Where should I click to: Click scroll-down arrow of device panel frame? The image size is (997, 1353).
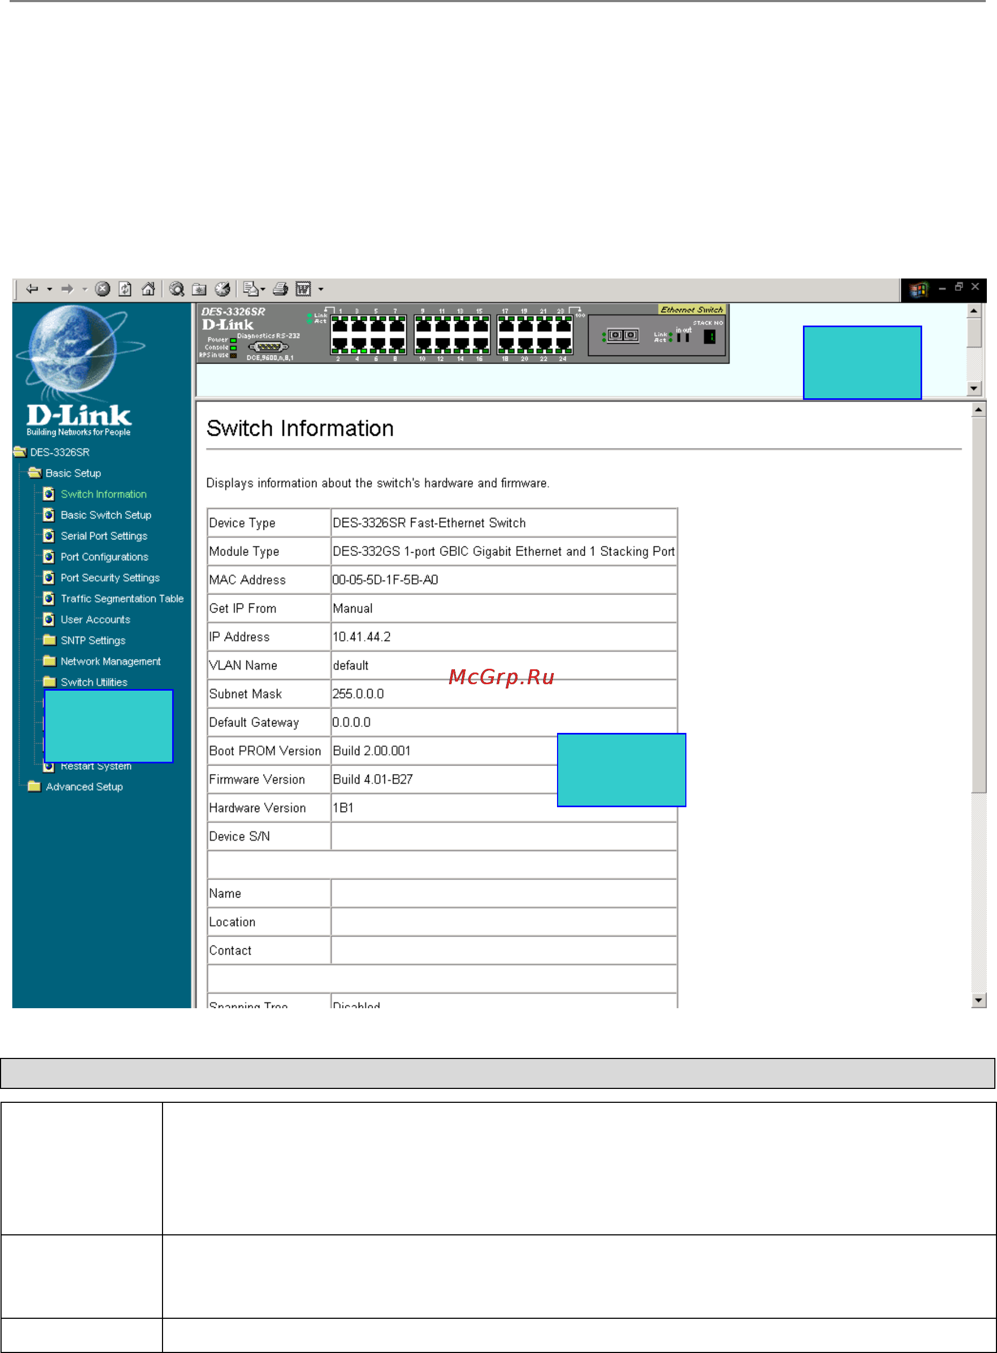(974, 389)
